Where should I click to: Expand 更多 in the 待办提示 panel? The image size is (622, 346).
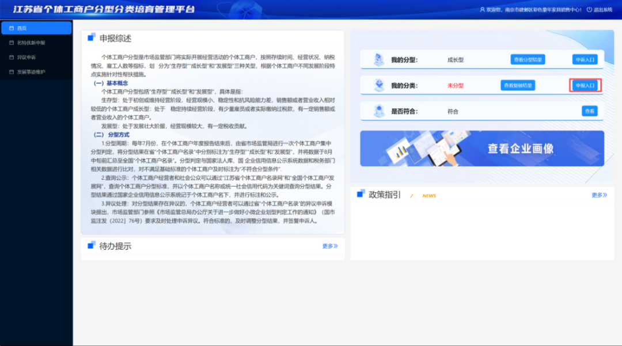330,246
